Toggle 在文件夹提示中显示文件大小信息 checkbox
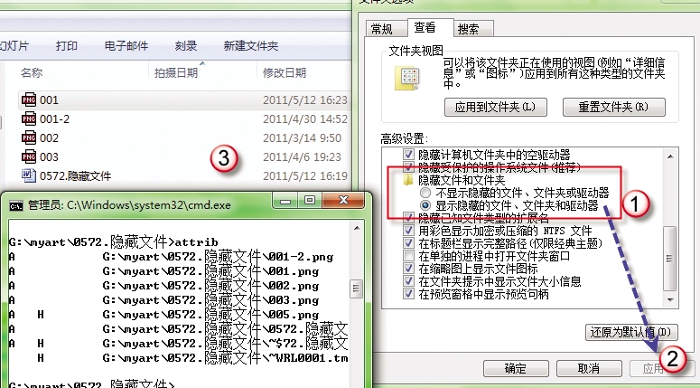 pos(408,281)
